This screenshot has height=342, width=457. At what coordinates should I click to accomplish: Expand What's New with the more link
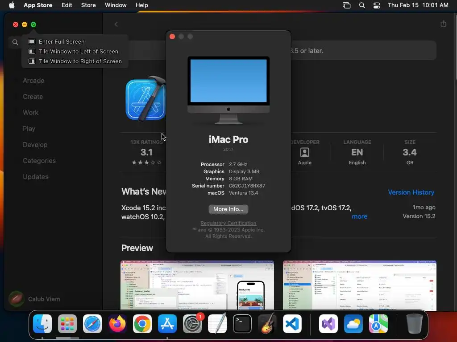click(x=359, y=216)
